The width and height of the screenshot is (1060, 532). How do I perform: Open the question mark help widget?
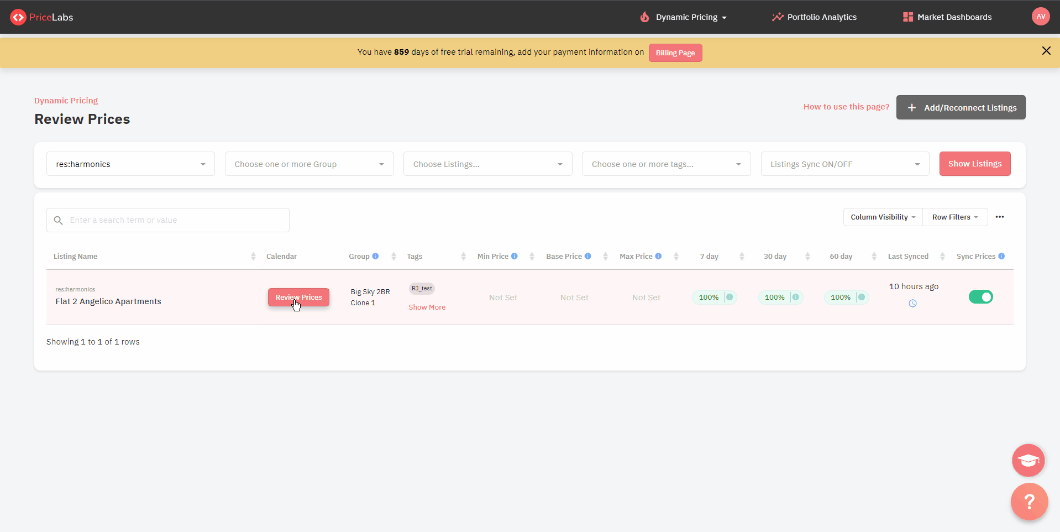(x=1029, y=502)
